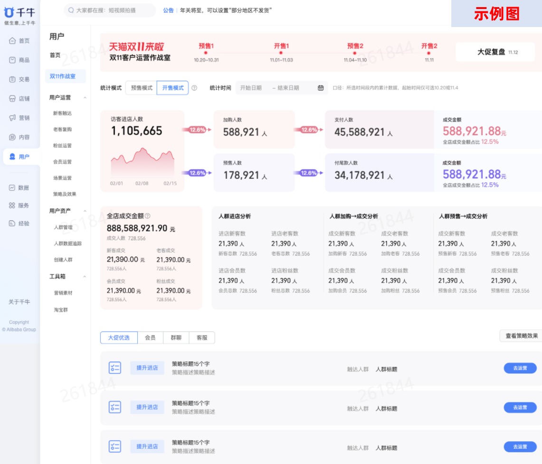The image size is (542, 464).
Task: Open 淘宝群 menu item
Action: point(61,310)
